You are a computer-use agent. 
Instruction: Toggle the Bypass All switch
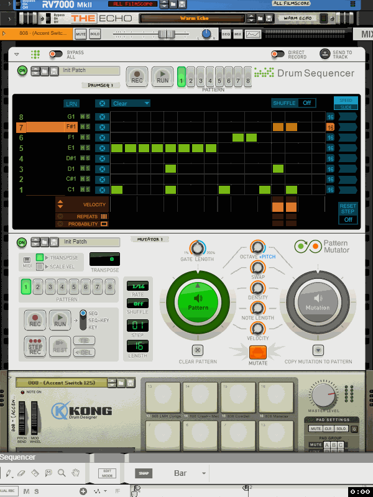coord(56,54)
